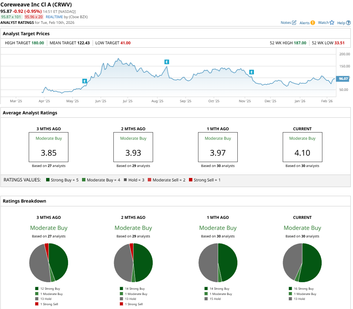
Task: Click the CURRENT 4.10 average rating box
Action: point(302,147)
